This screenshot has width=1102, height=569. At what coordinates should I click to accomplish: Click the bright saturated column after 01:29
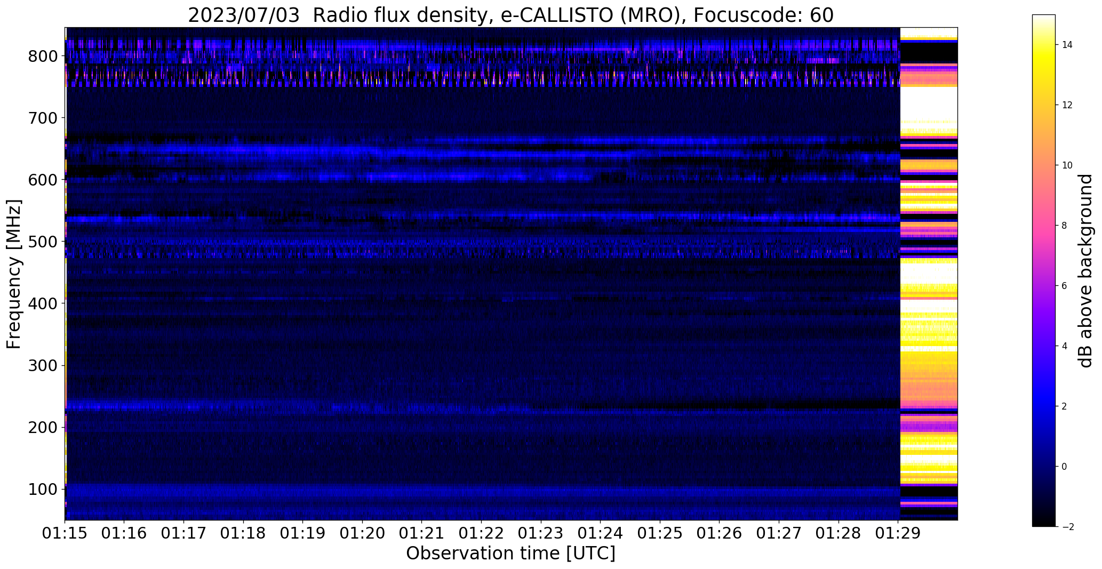coord(929,274)
